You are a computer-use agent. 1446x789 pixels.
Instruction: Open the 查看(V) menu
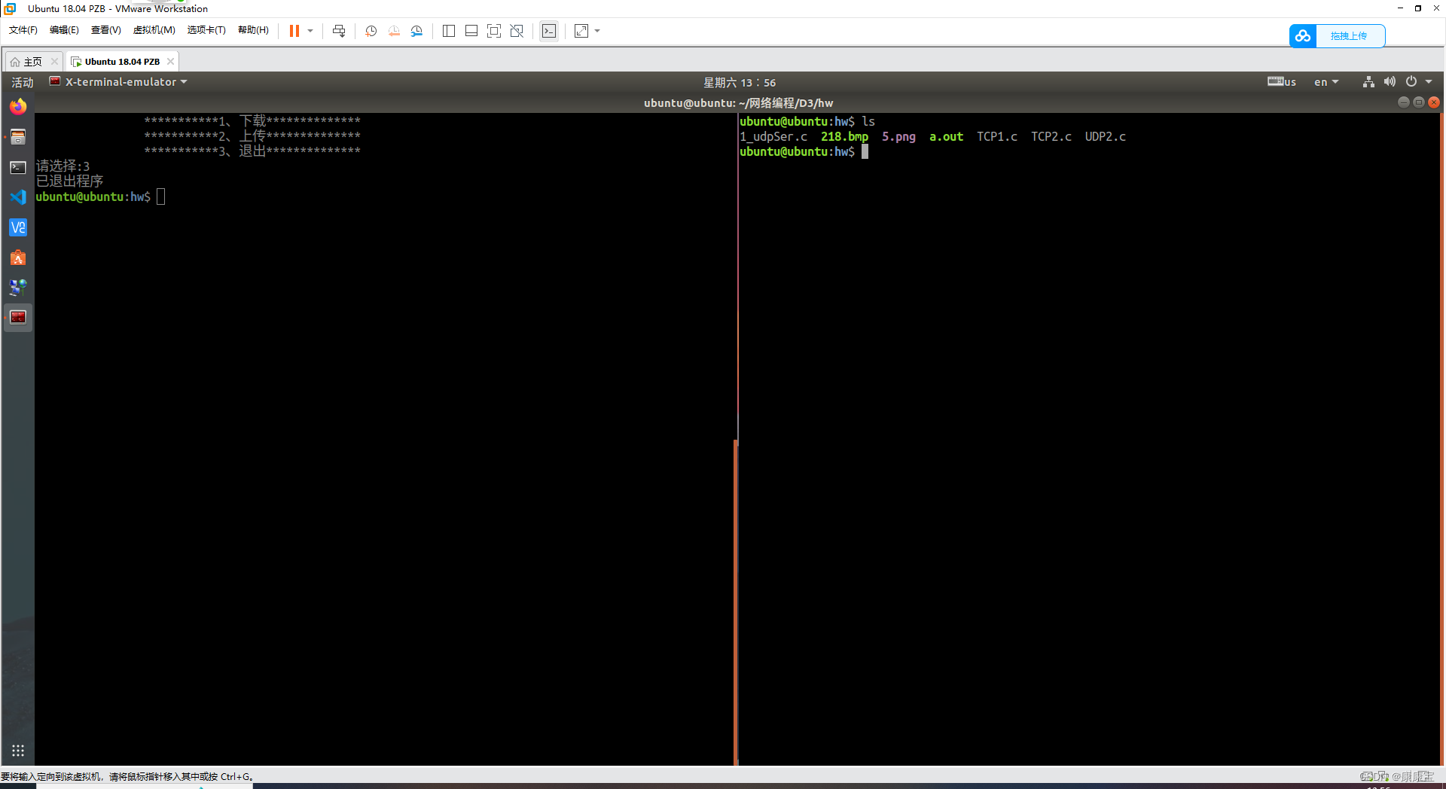[105, 30]
